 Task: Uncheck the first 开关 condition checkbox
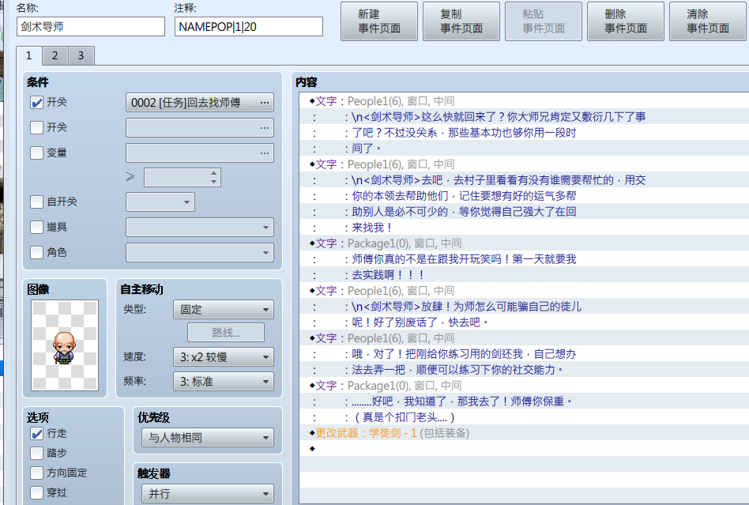[37, 102]
